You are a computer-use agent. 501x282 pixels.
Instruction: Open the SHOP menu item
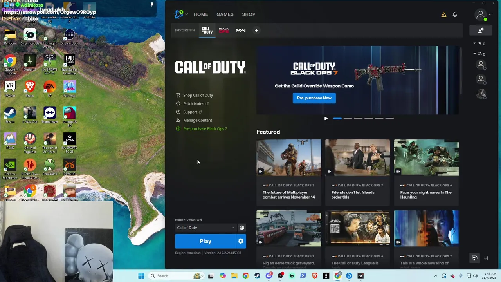tap(249, 14)
